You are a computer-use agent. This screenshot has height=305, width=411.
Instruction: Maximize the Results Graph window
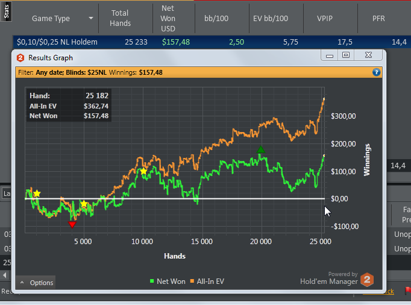point(346,55)
